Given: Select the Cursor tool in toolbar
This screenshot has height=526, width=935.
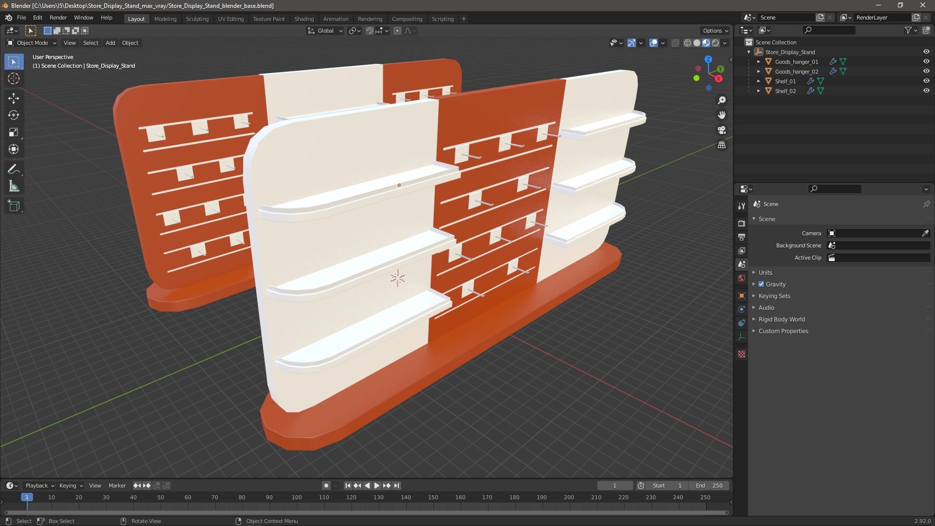Looking at the screenshot, I should click(x=14, y=78).
